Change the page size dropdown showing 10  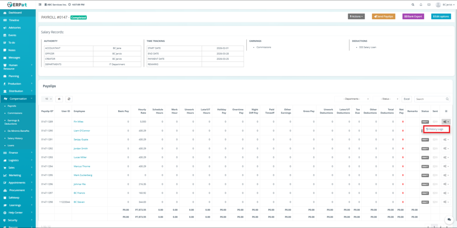(x=47, y=98)
